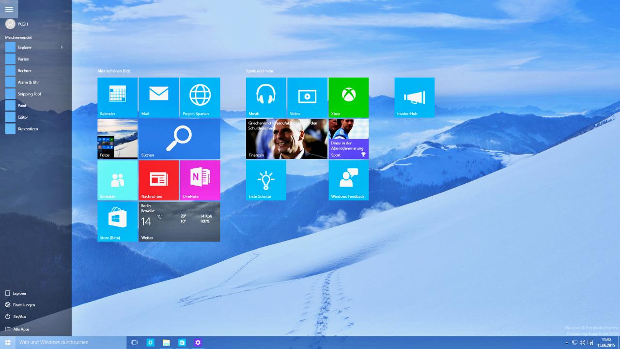Open the taskbar clock 11:40
620x349 pixels.
[x=606, y=343]
